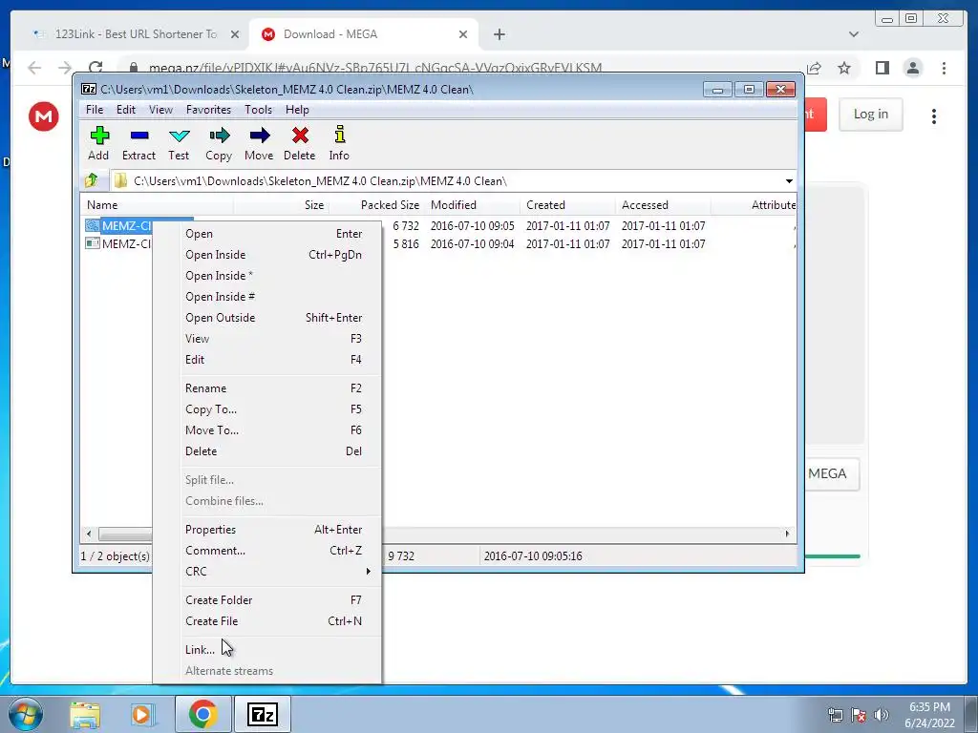The image size is (978, 733).
Task: Open Chrome's three-dot menu
Action: 945,68
